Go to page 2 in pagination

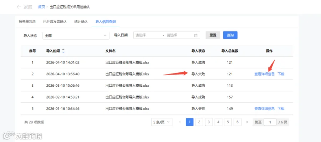[199, 122]
